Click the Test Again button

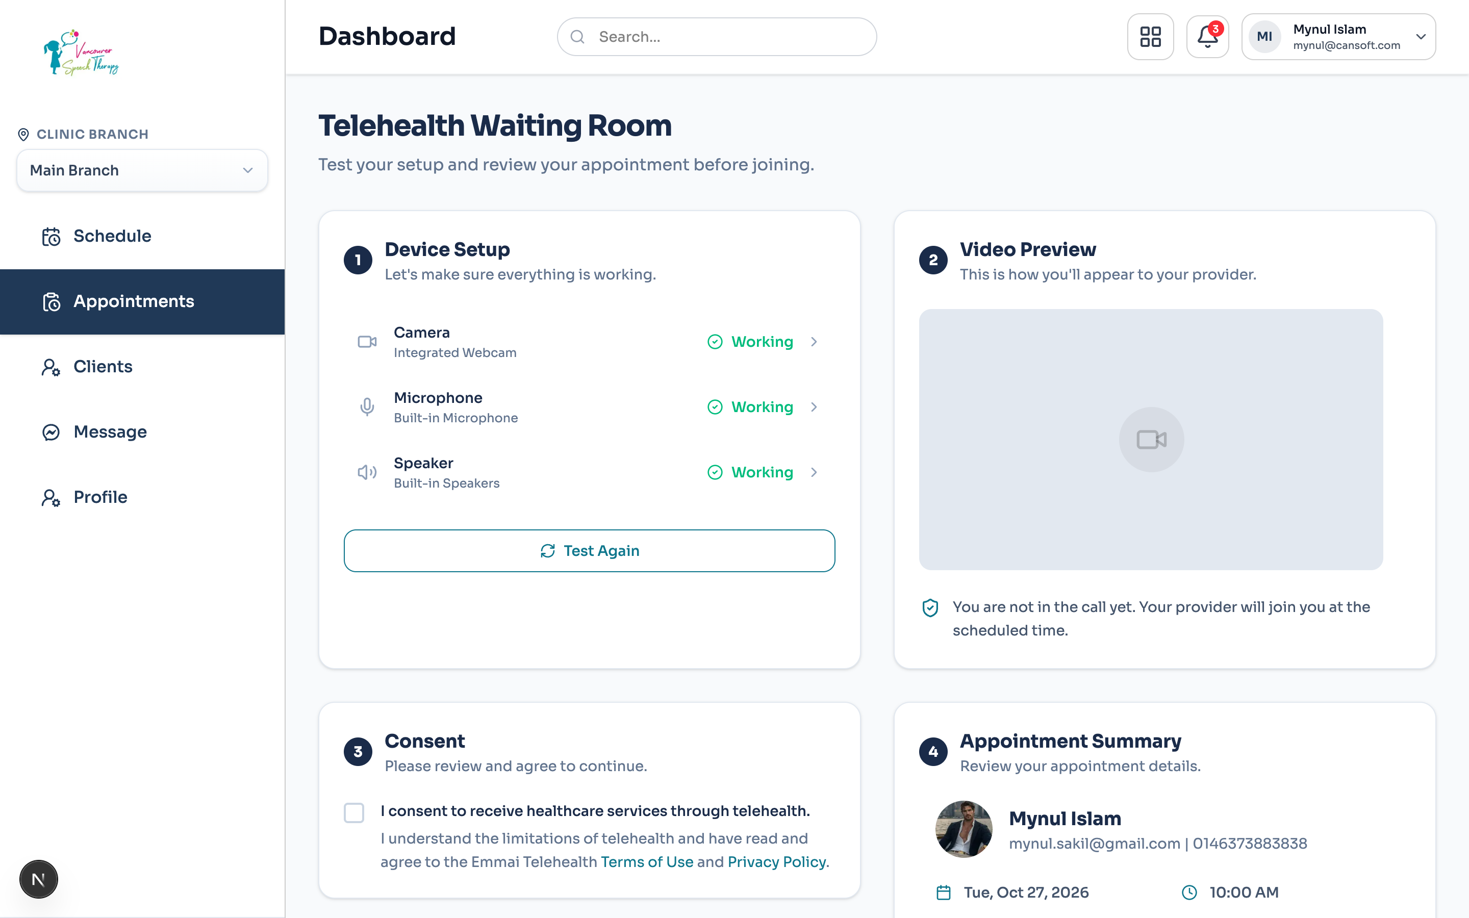(589, 551)
